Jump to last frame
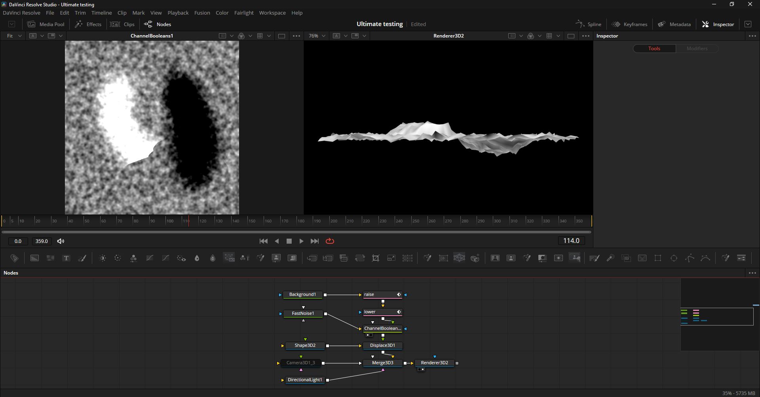760x397 pixels. pyautogui.click(x=315, y=241)
